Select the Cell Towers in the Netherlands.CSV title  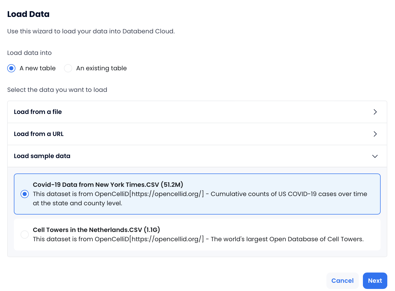tap(96, 230)
